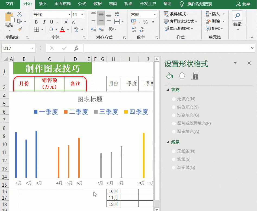The width and height of the screenshot is (257, 211).
Task: Click the Find magnifier icon in 编辑 group
Action: [237, 16]
